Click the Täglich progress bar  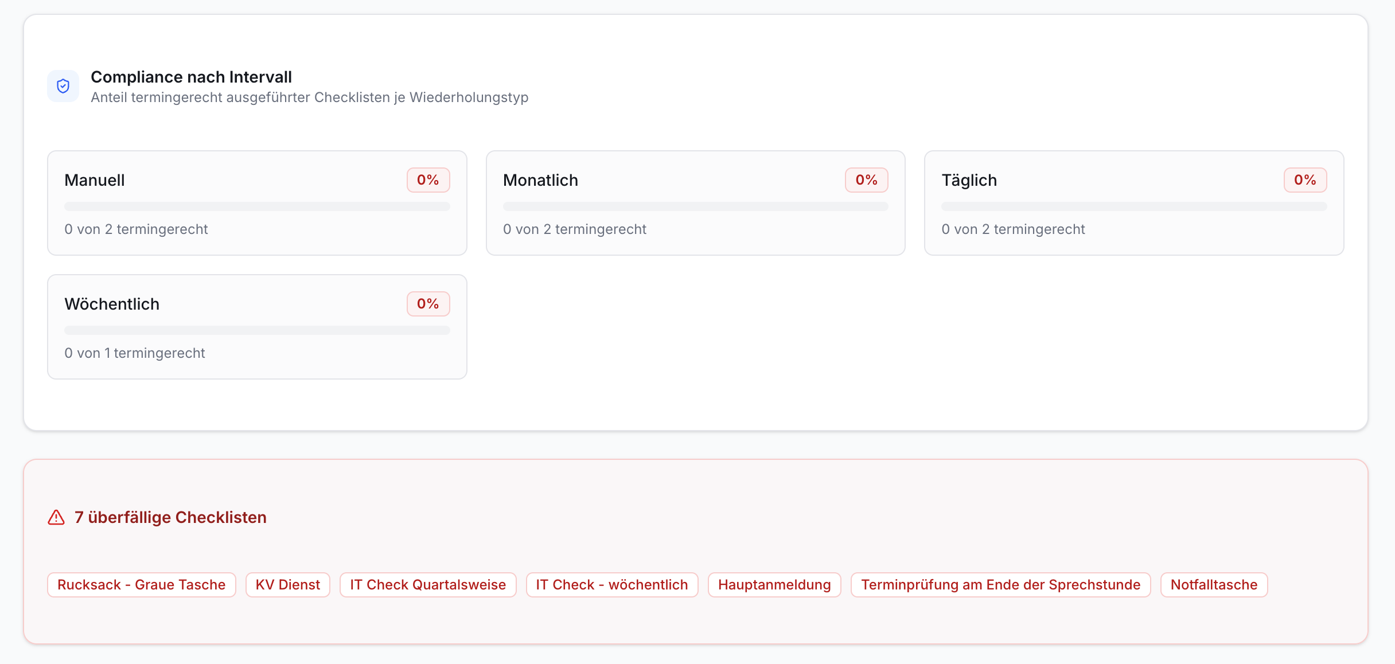[1135, 206]
